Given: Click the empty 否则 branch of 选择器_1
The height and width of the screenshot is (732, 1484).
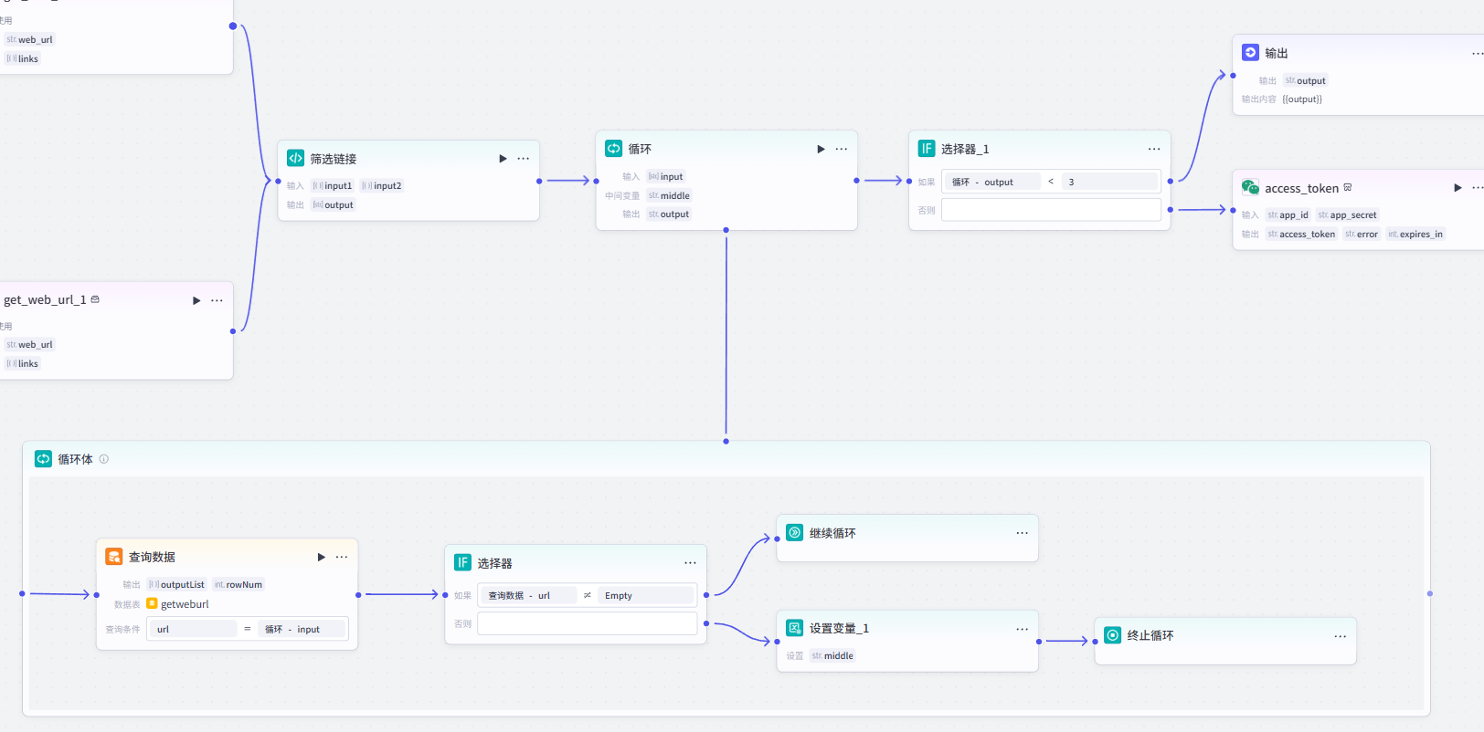Looking at the screenshot, I should tap(1051, 210).
